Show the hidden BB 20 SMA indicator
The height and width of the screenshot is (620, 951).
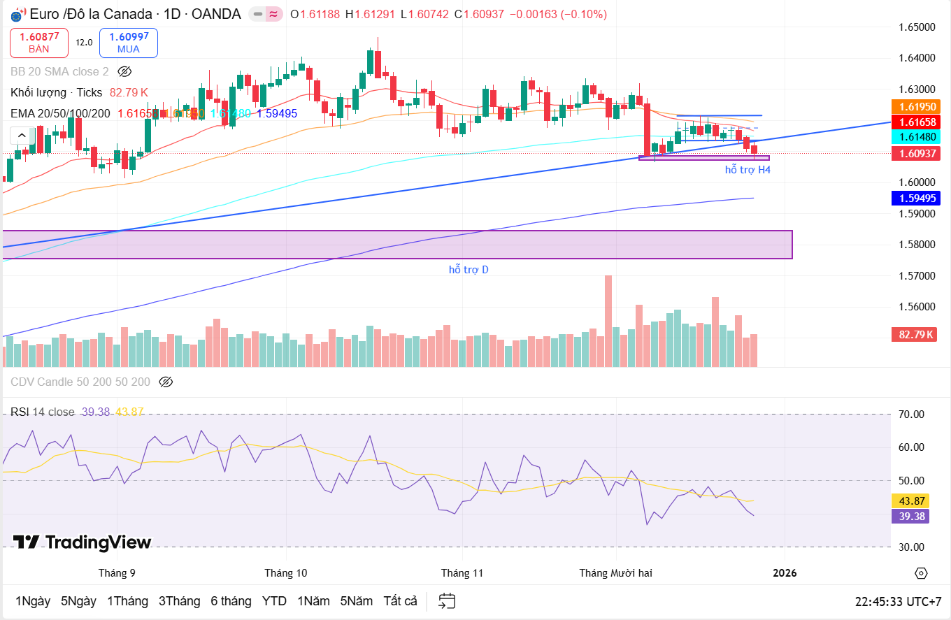pyautogui.click(x=124, y=71)
